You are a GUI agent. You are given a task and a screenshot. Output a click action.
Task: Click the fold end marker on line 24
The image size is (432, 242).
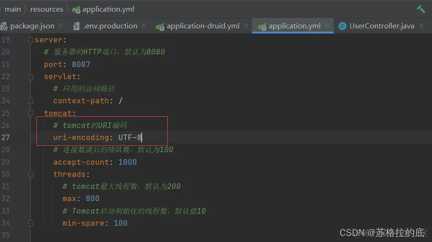point(31,101)
